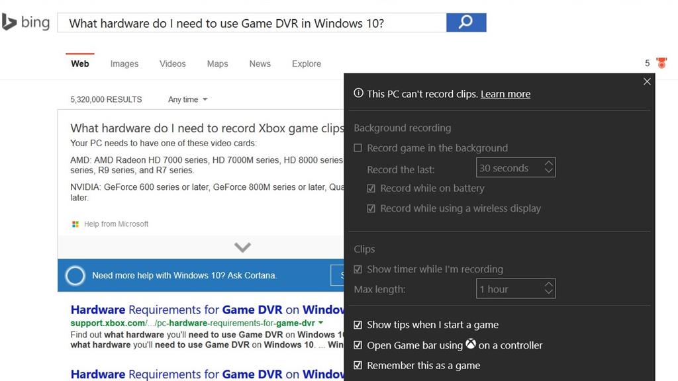Click 'Need more help with Windows 10? Ask Cortana.'
Screen dimensions: 678x381
tap(185, 276)
